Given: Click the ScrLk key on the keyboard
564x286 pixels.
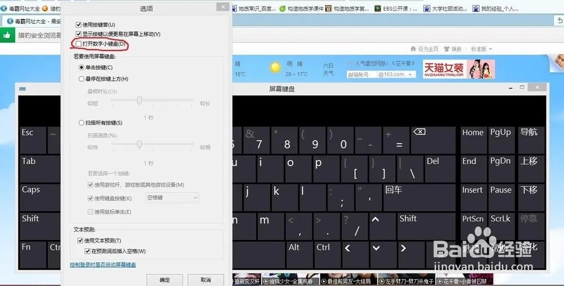Looking at the screenshot, I should click(x=501, y=226).
